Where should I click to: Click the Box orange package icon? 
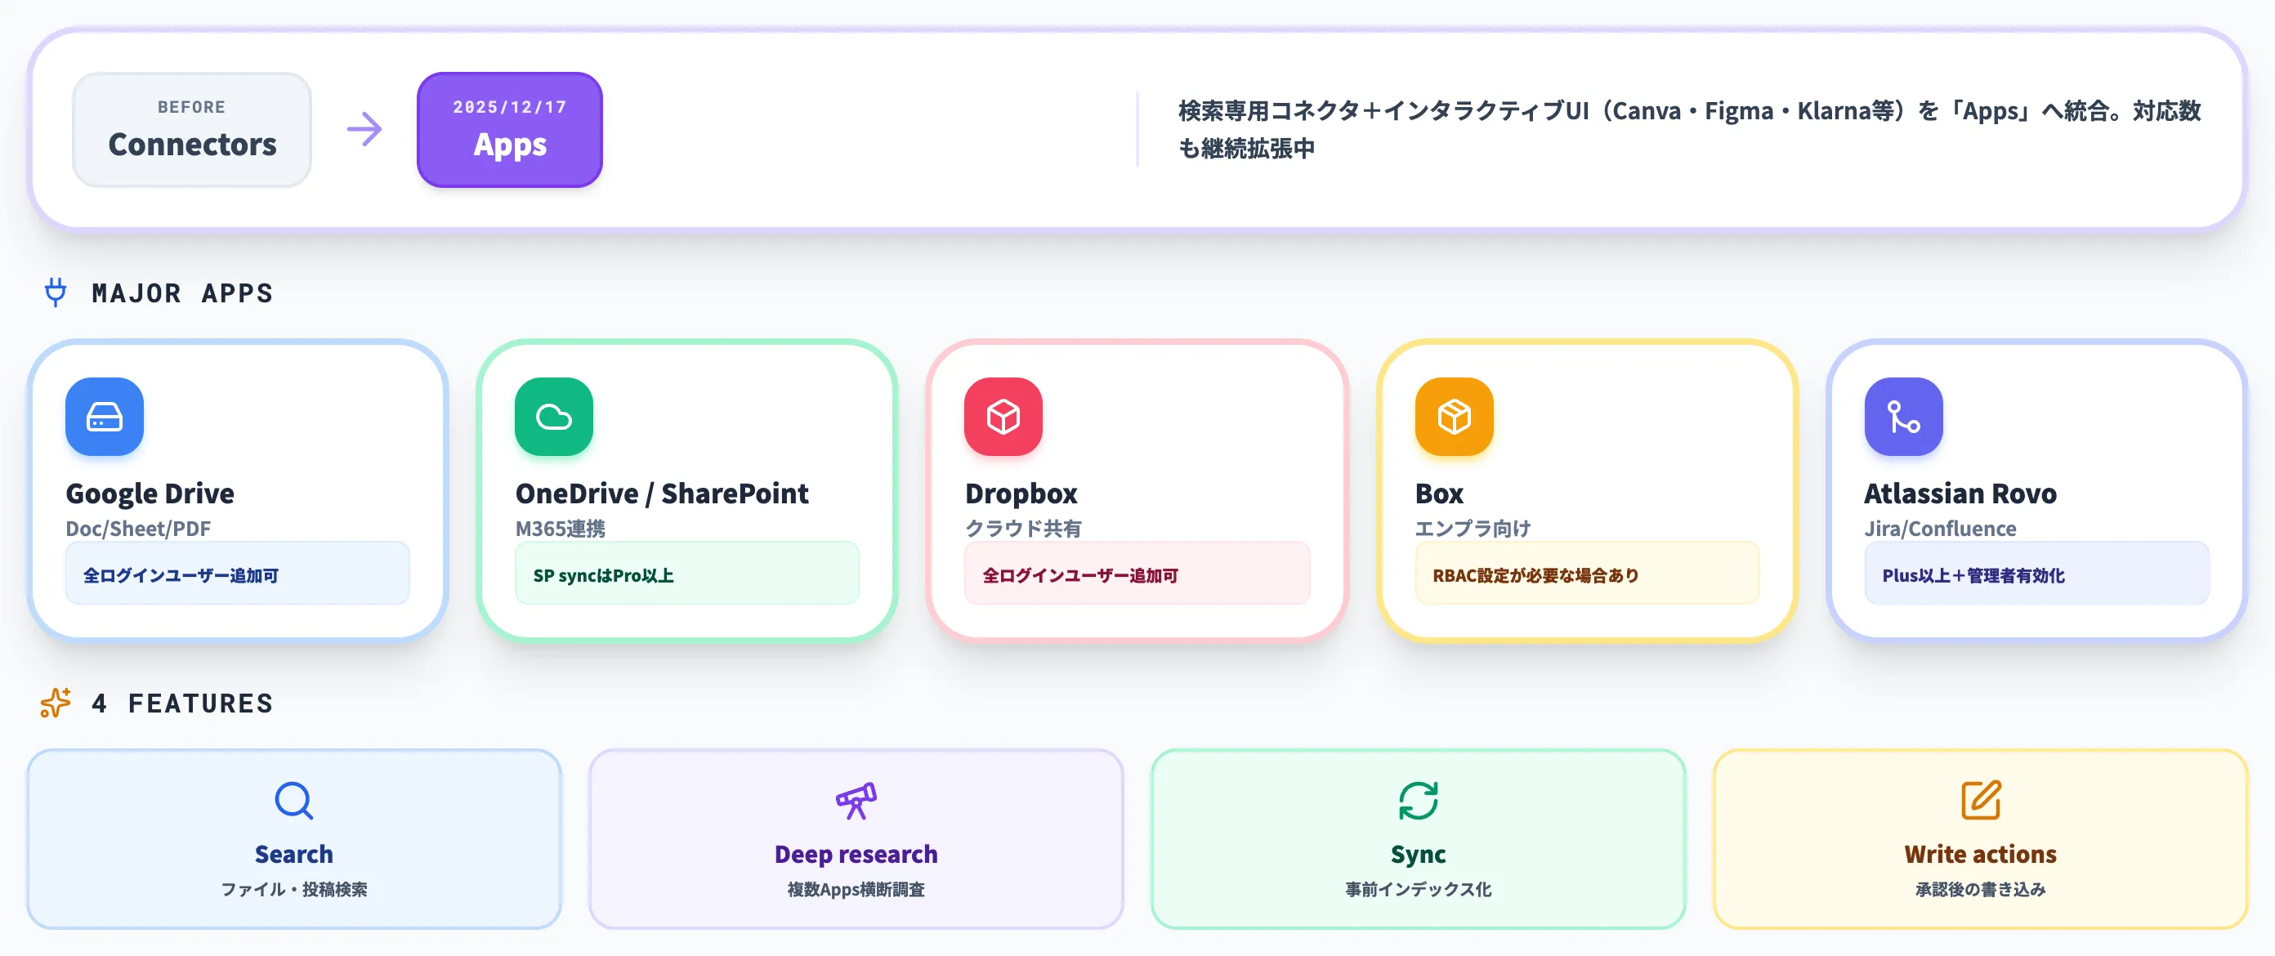(1454, 417)
